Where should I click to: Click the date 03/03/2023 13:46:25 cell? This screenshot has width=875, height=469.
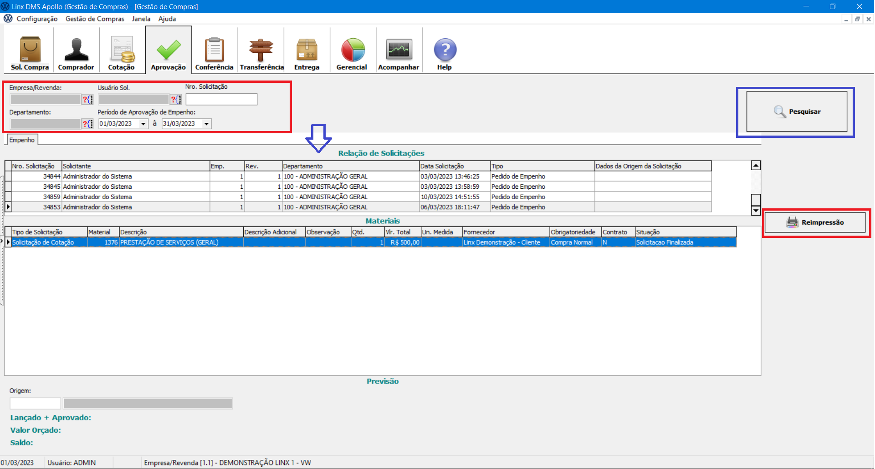[x=455, y=177]
